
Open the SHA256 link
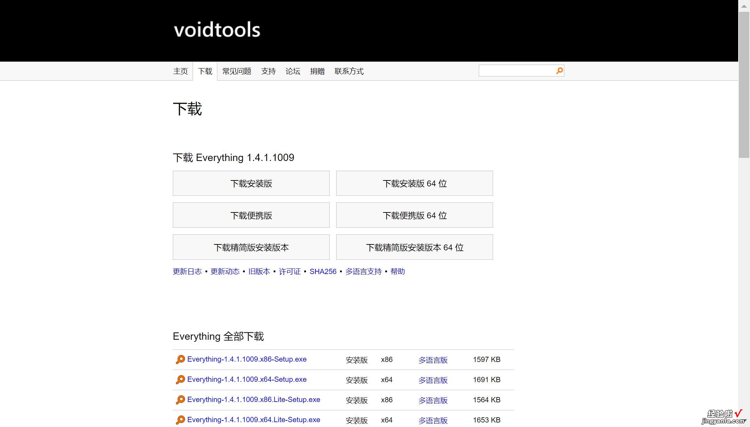(x=323, y=272)
